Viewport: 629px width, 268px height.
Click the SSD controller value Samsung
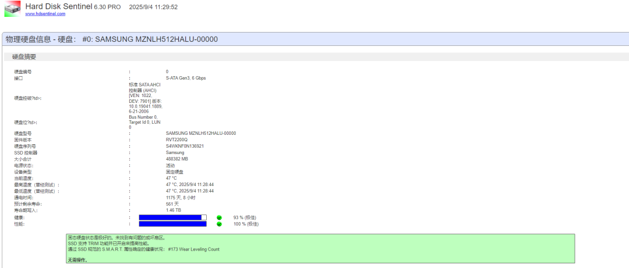click(x=175, y=153)
